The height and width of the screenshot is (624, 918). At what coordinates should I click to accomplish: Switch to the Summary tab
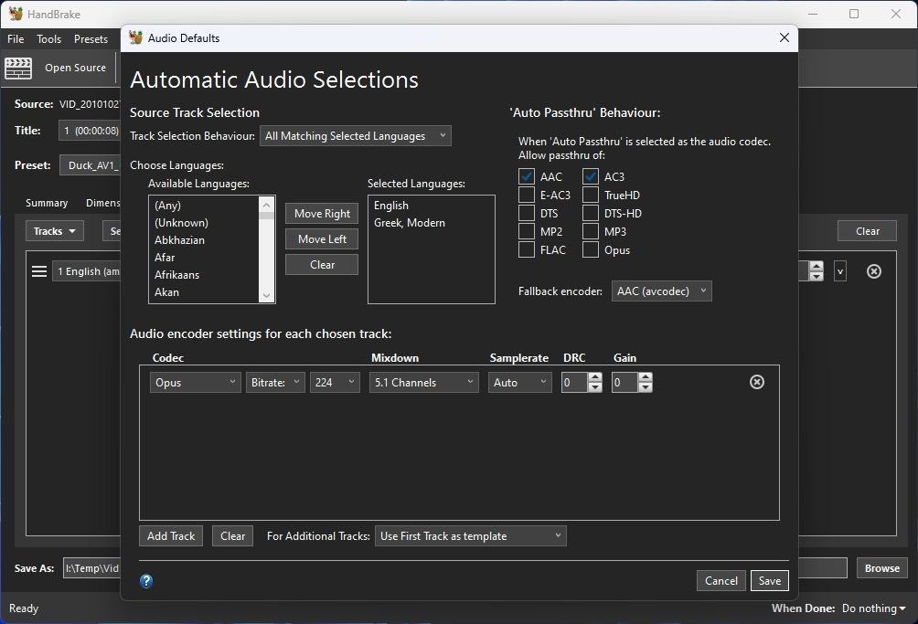point(46,203)
